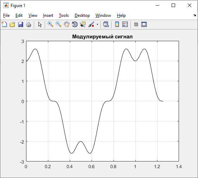Activate the Zoom Out magnifier tool
The height and width of the screenshot is (178, 198).
click(58, 24)
